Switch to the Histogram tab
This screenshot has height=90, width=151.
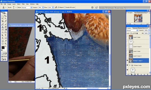141,12
